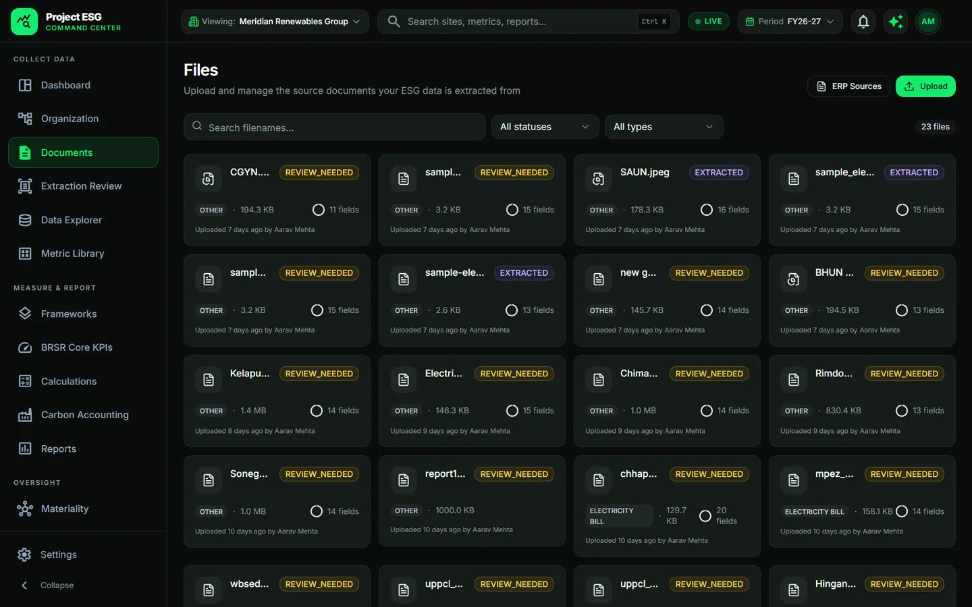The image size is (972, 607).
Task: Click the Data Explorer sidebar icon
Action: [x=25, y=220]
